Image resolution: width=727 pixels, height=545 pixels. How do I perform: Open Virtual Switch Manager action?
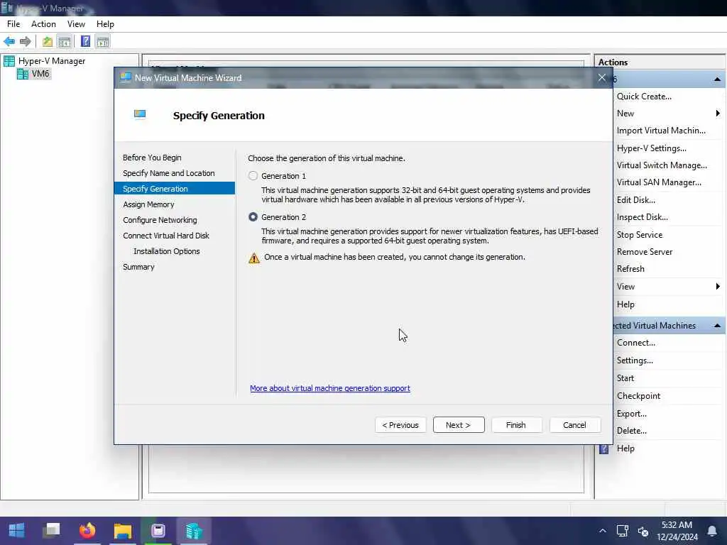(x=662, y=165)
